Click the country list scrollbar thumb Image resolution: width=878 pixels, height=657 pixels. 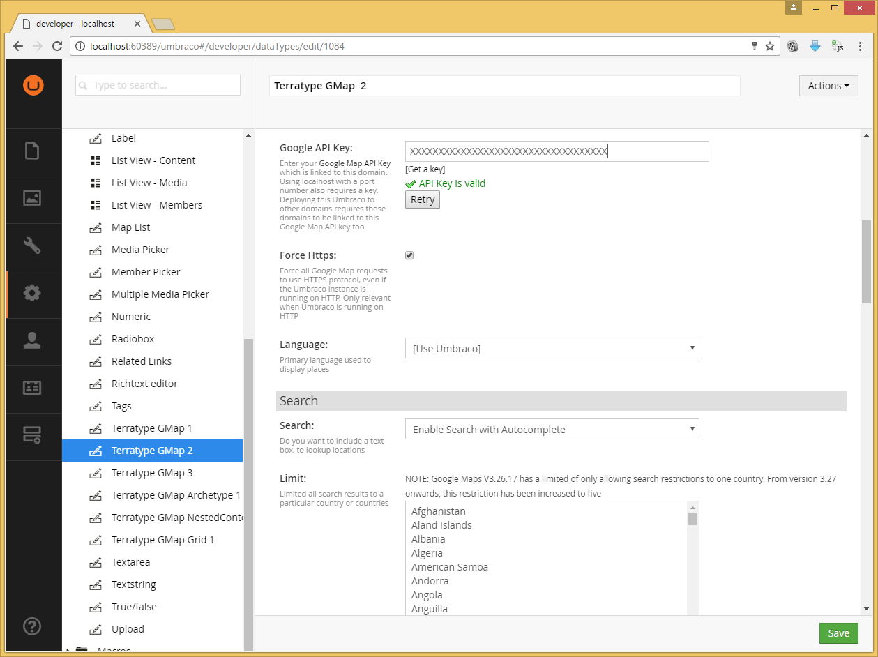click(x=692, y=519)
